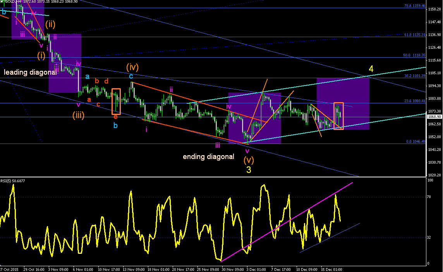Viewport: 443px width, 272px height.
Task: Click price scale value 1105.18
Action: point(434,73)
